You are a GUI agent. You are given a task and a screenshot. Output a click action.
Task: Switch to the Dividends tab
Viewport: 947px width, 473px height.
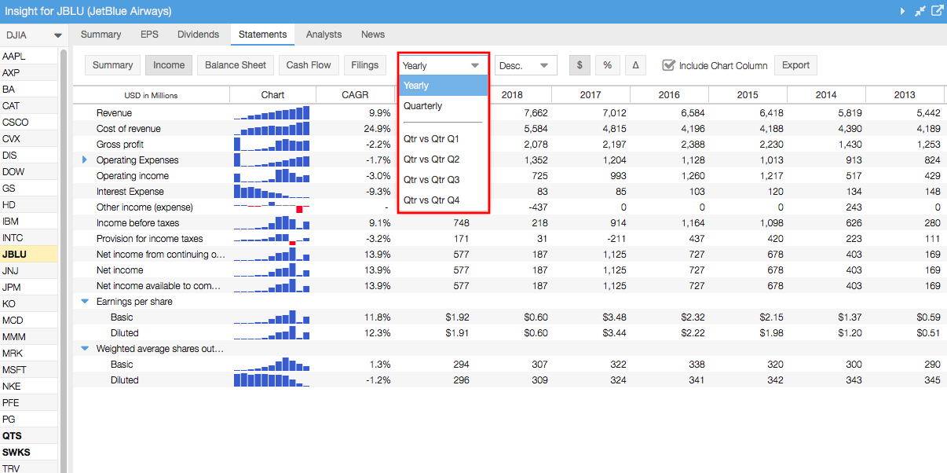click(x=198, y=35)
